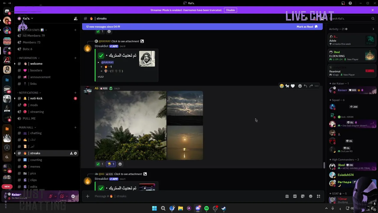Image resolution: width=378 pixels, height=213 pixels.
Task: Open the Apps launcher icon in message bar
Action: (x=319, y=196)
